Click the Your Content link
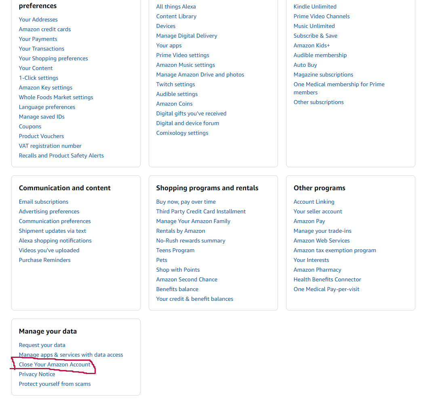The height and width of the screenshot is (402, 438). [36, 68]
